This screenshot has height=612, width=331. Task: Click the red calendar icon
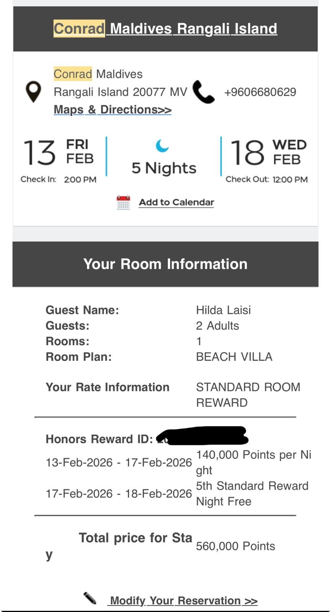pos(123,202)
